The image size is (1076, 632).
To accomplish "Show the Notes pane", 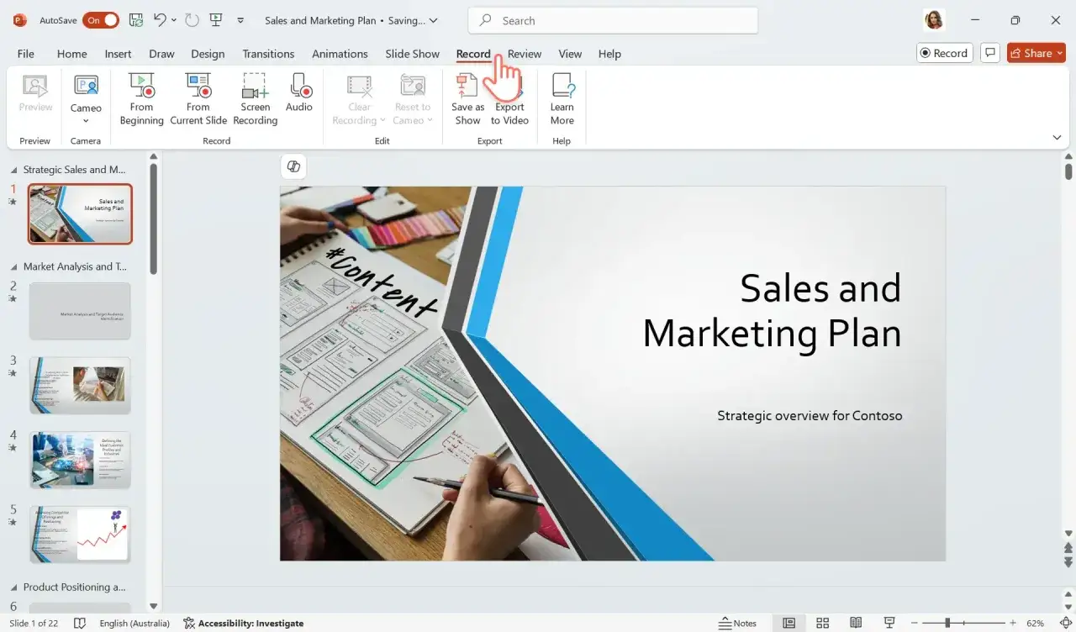I will tap(738, 623).
